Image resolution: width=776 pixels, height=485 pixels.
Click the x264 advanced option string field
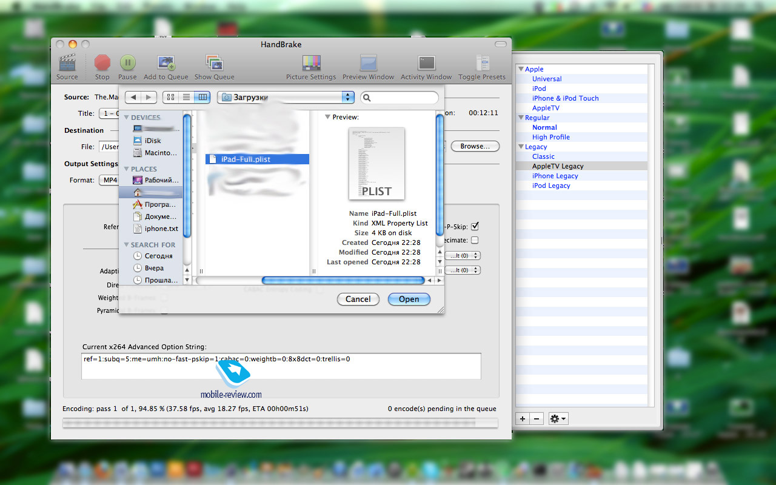coord(281,366)
